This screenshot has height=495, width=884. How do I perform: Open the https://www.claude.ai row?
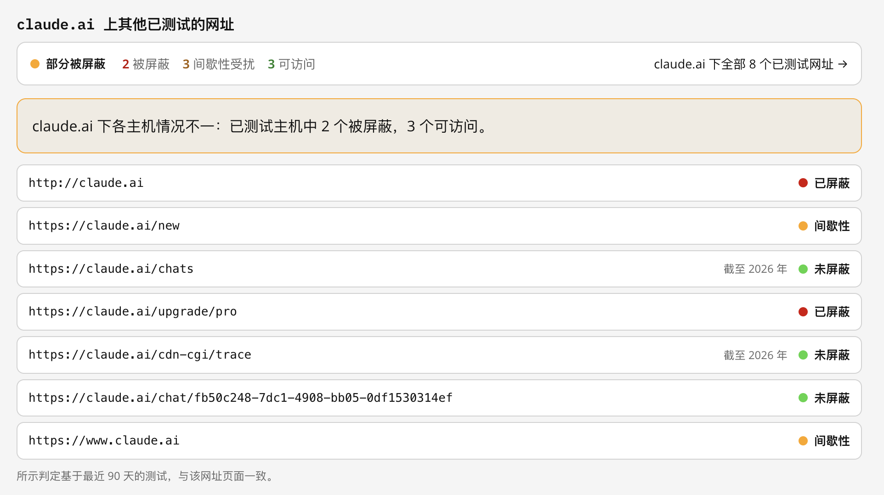click(439, 441)
